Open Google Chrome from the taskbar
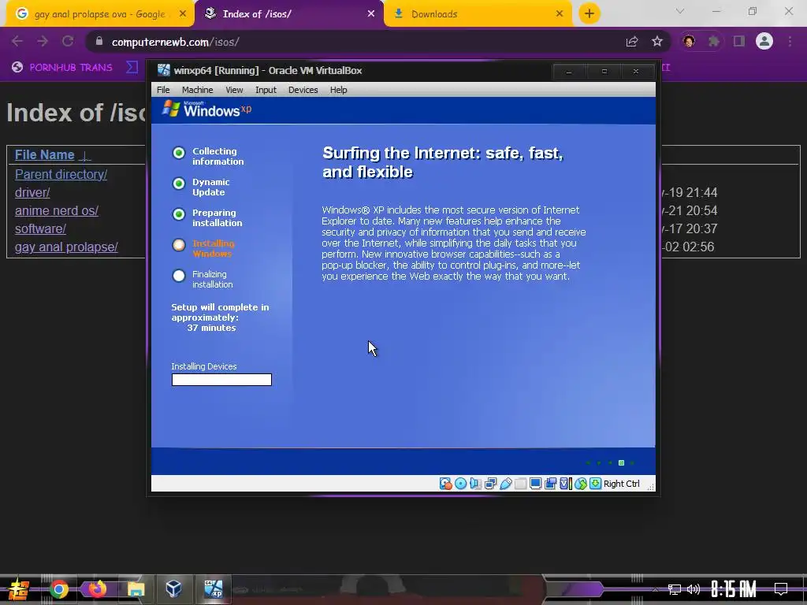 pos(58,589)
